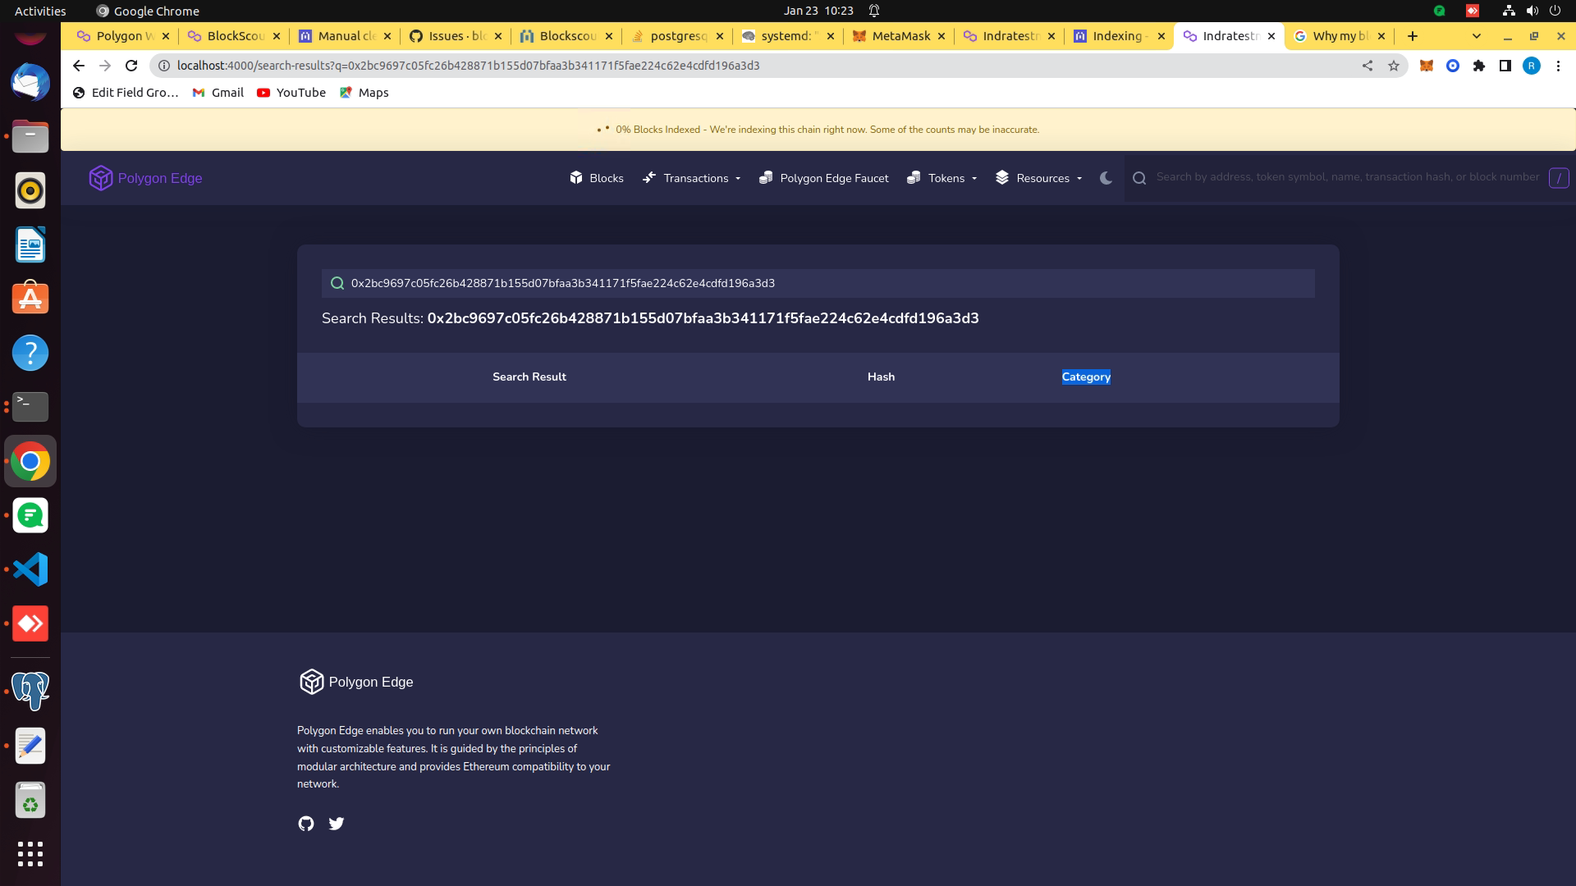
Task: Open the Twitter icon in the footer
Action: pyautogui.click(x=336, y=824)
